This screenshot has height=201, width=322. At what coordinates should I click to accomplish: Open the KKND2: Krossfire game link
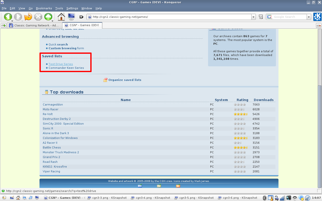pyautogui.click(x=55, y=167)
